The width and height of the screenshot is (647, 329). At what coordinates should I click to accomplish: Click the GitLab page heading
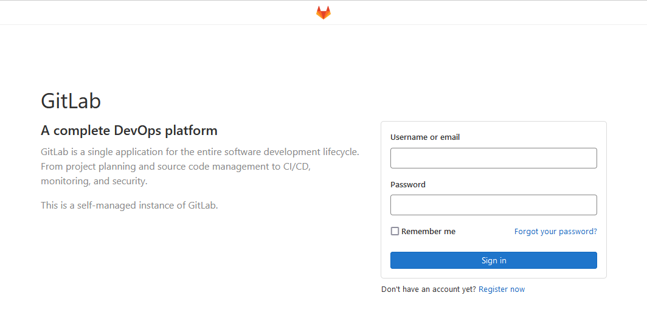click(71, 101)
